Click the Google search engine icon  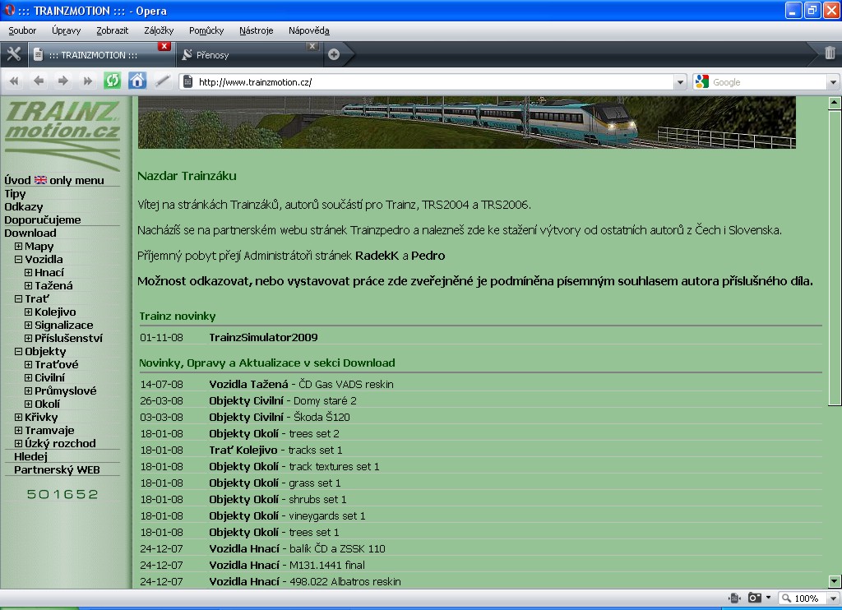pos(702,81)
